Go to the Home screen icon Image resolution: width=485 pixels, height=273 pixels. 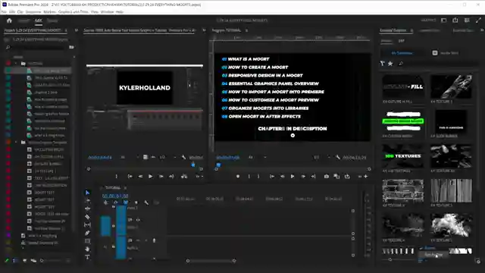click(x=9, y=20)
